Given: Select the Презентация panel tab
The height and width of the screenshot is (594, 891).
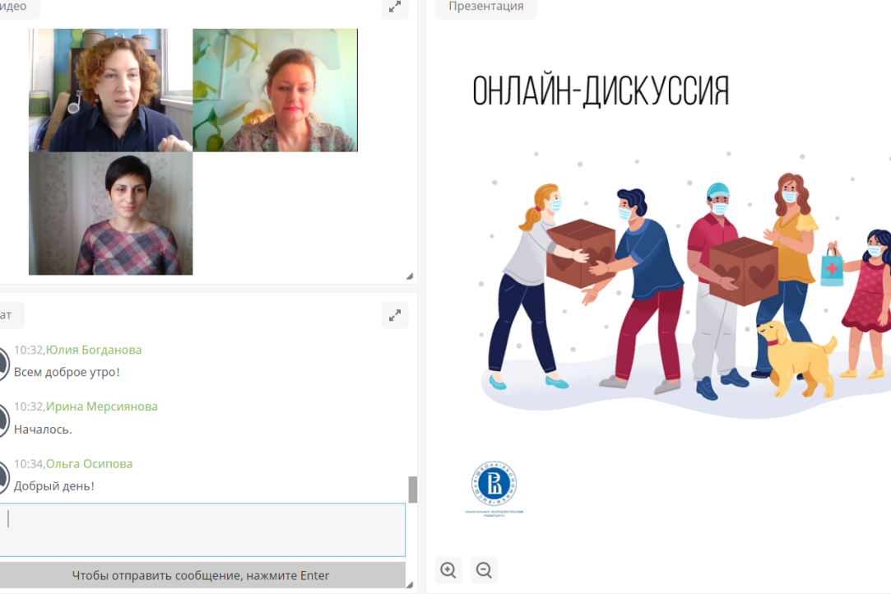Looking at the screenshot, I should [485, 7].
